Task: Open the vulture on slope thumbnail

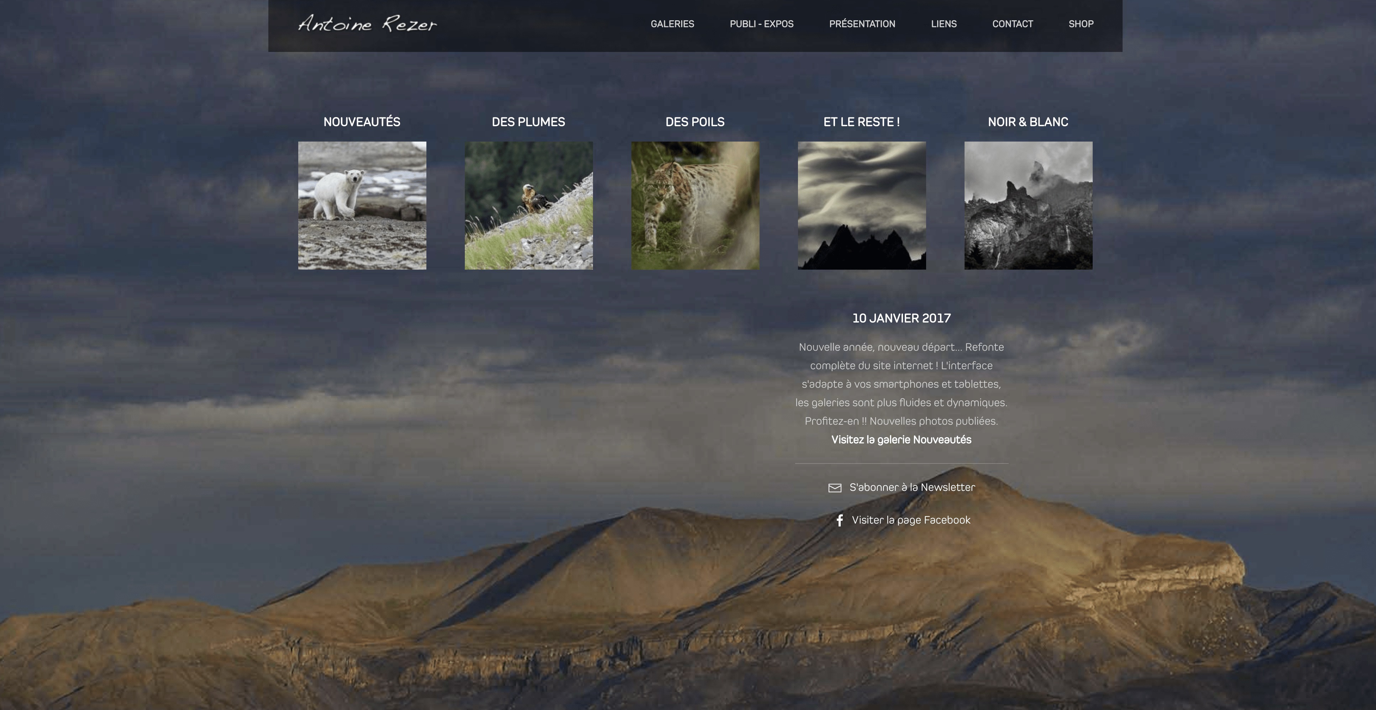Action: [529, 206]
